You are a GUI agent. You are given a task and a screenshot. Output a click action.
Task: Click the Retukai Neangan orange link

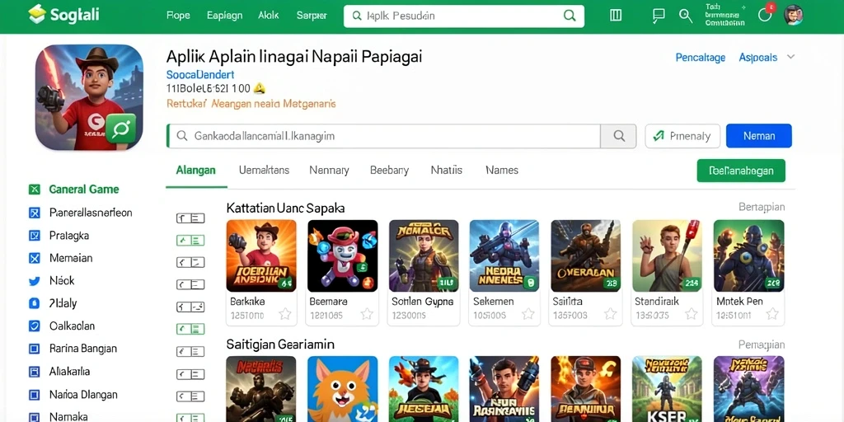251,103
